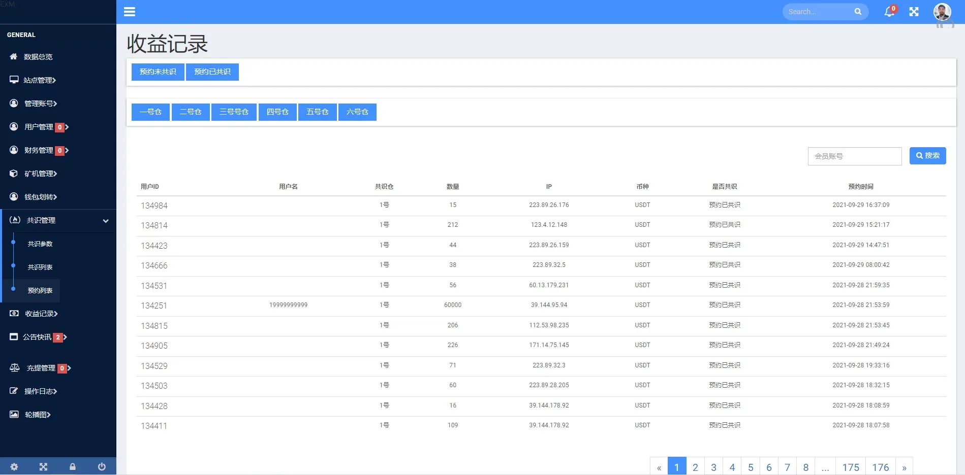
Task: Filter by 预约未共识 button
Action: pyautogui.click(x=158, y=72)
